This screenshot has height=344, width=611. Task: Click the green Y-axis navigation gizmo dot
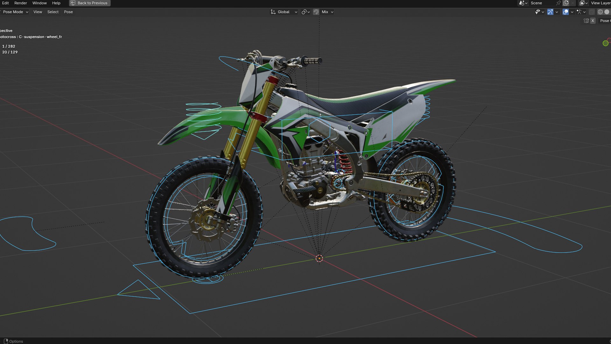click(606, 43)
